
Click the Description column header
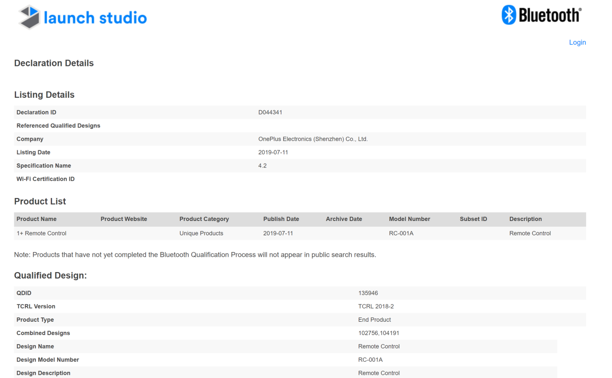tap(525, 219)
